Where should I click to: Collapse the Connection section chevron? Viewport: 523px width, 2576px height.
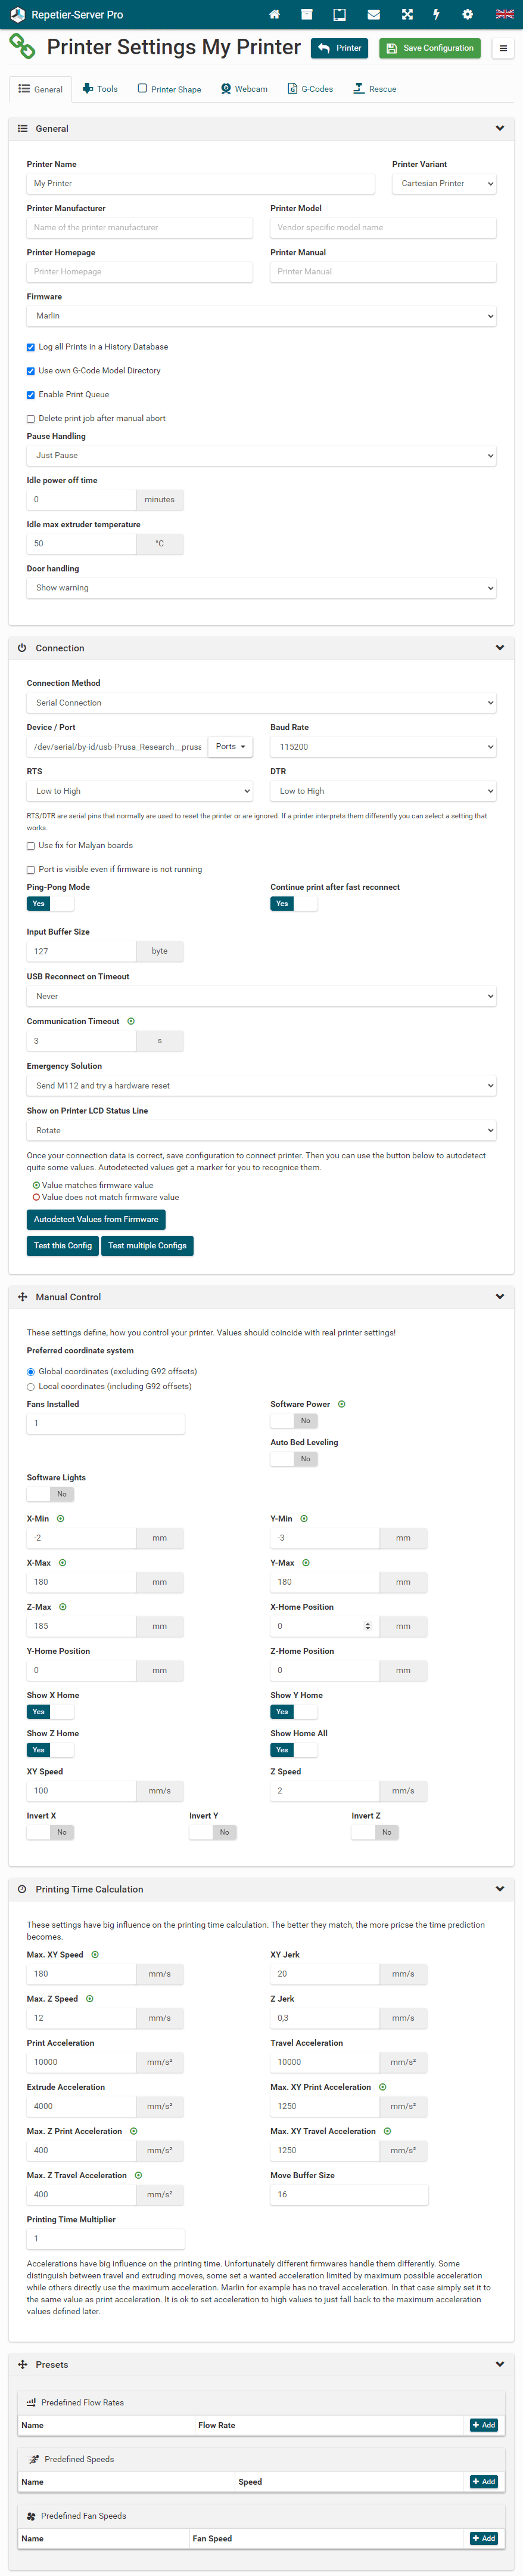pyautogui.click(x=499, y=648)
